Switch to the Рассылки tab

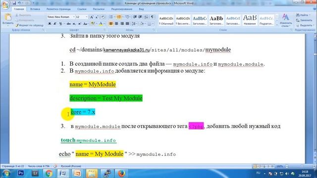point(99,9)
